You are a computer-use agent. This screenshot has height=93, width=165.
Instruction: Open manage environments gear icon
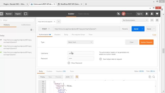(x=157, y=20)
